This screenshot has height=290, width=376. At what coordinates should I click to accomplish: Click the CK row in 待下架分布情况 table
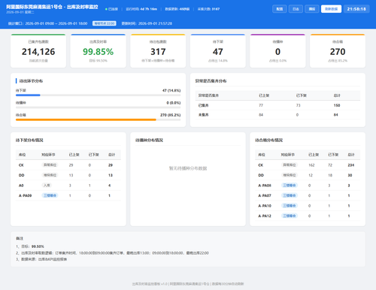68,165
